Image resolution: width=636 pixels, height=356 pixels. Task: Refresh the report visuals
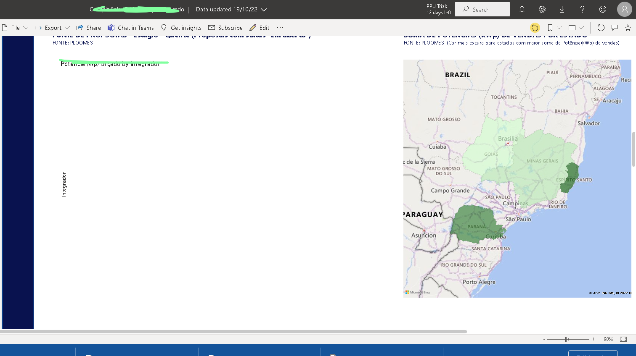tap(601, 28)
